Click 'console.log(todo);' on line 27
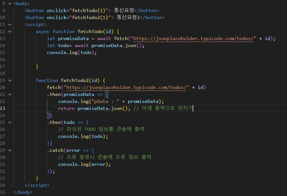The height and width of the screenshot is (196, 287). pyautogui.click(x=83, y=137)
